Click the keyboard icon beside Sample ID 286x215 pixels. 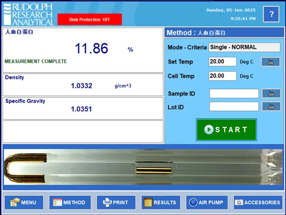pyautogui.click(x=272, y=93)
